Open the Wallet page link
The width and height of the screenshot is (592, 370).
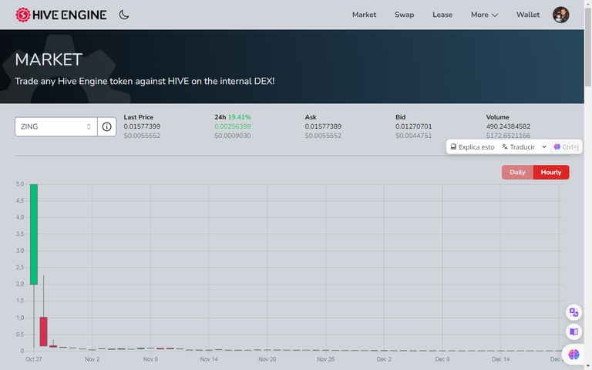pyautogui.click(x=528, y=15)
